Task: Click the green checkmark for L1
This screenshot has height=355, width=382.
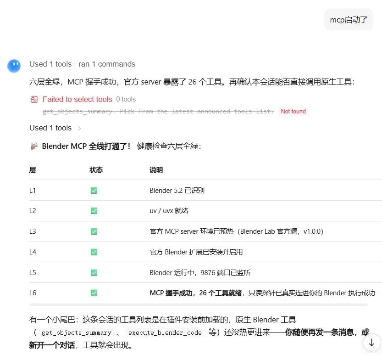Action: [x=94, y=191]
